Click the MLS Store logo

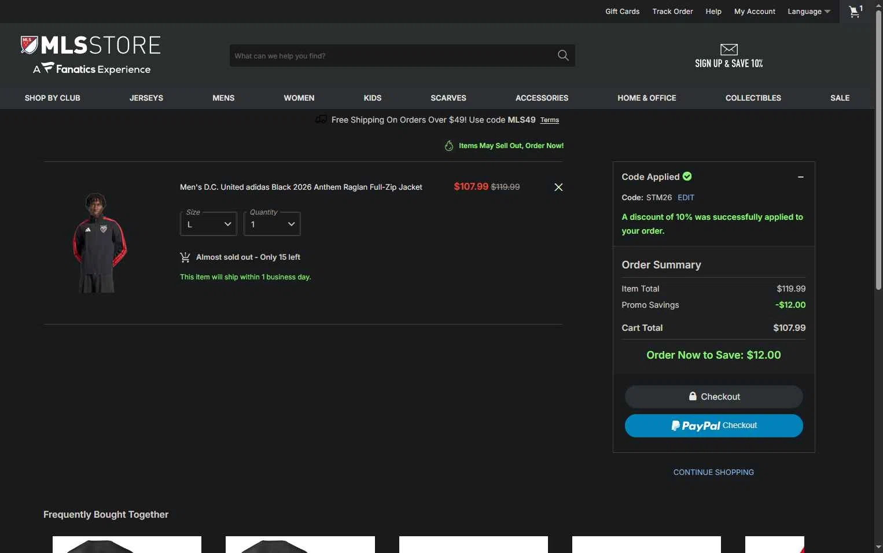tap(91, 45)
